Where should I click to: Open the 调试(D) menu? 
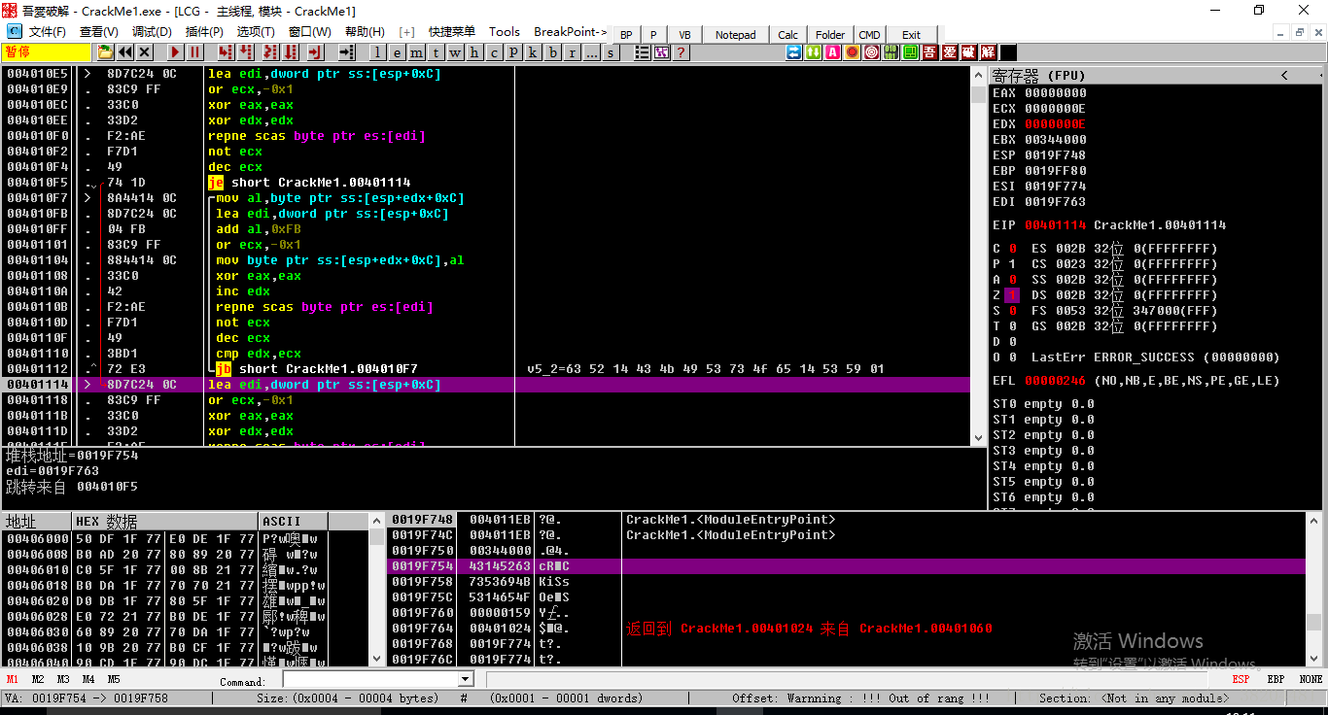click(x=152, y=32)
